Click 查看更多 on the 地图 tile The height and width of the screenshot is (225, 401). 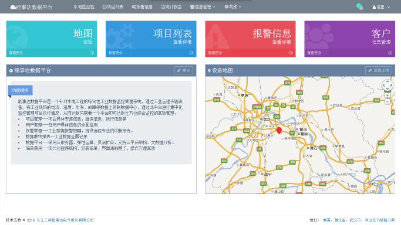click(16, 53)
